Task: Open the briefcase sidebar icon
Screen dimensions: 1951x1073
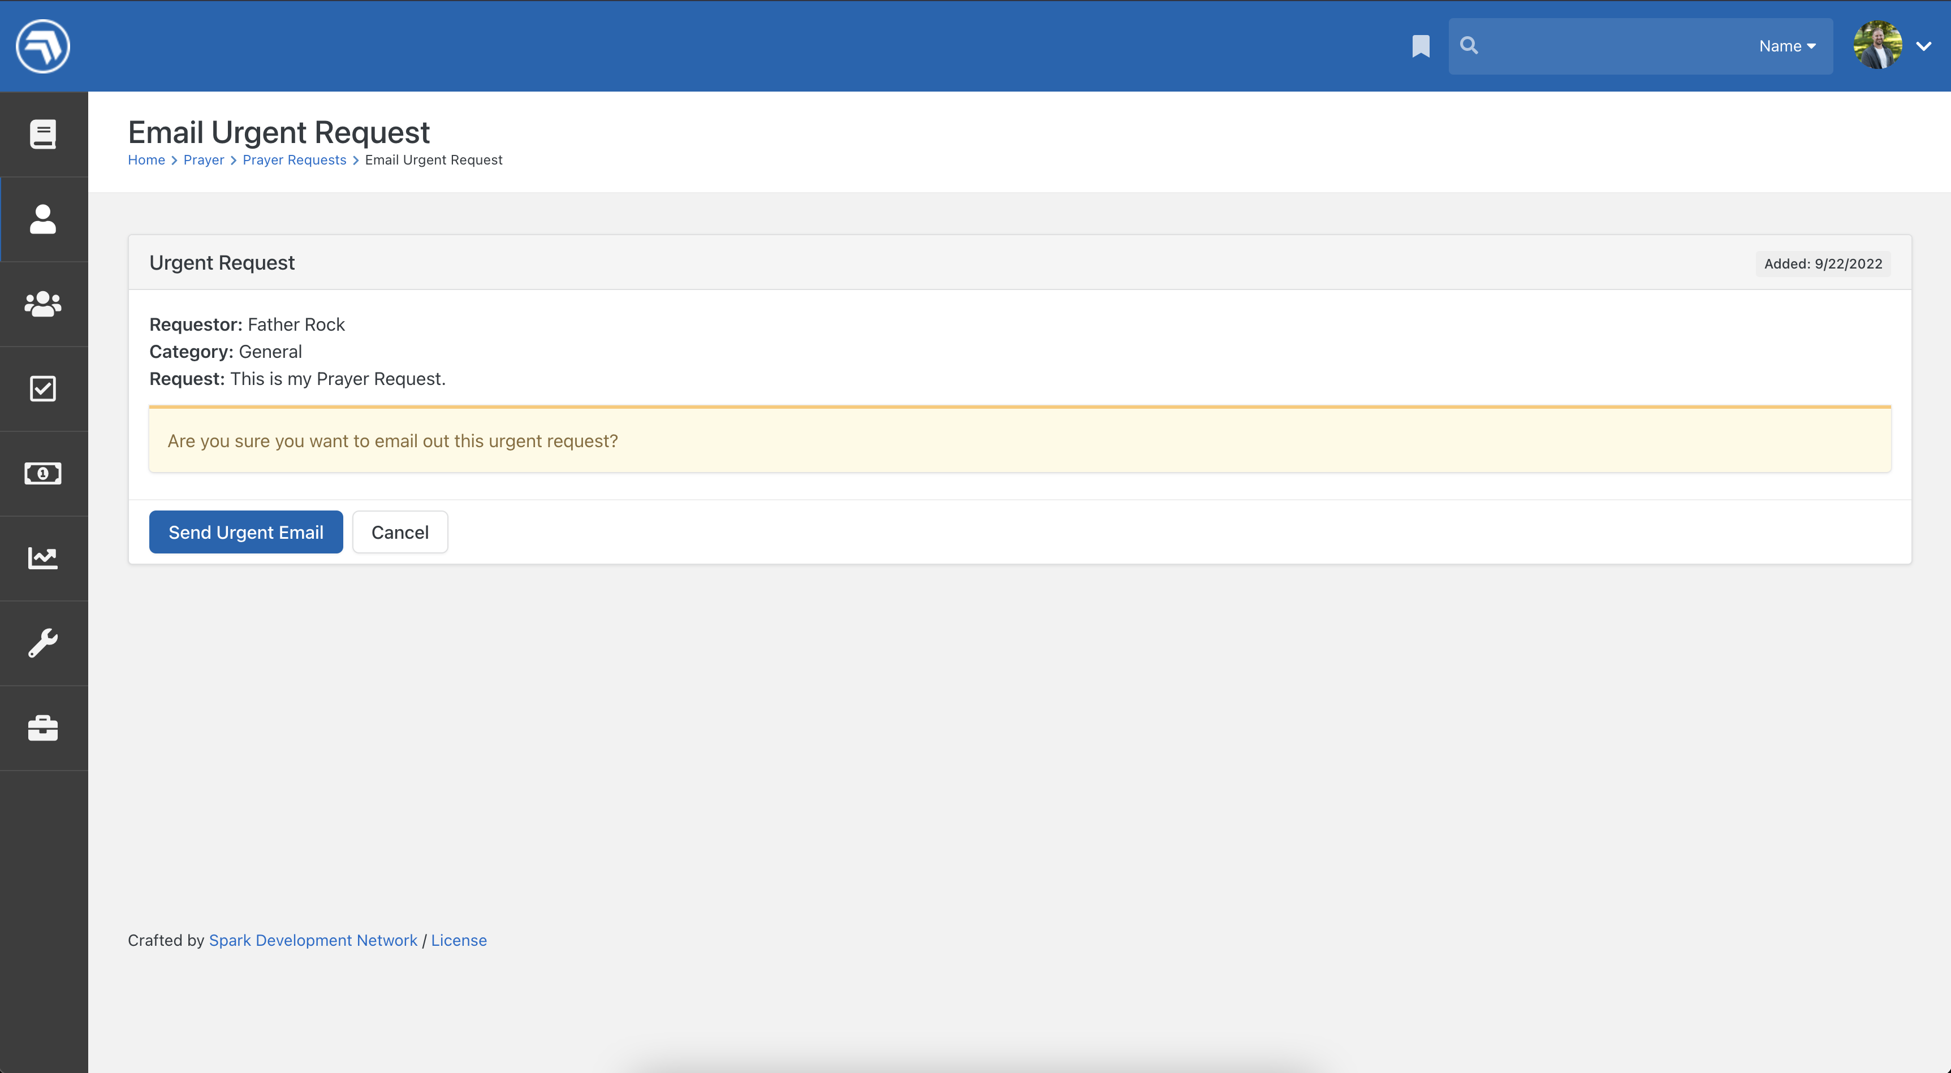Action: [x=43, y=728]
